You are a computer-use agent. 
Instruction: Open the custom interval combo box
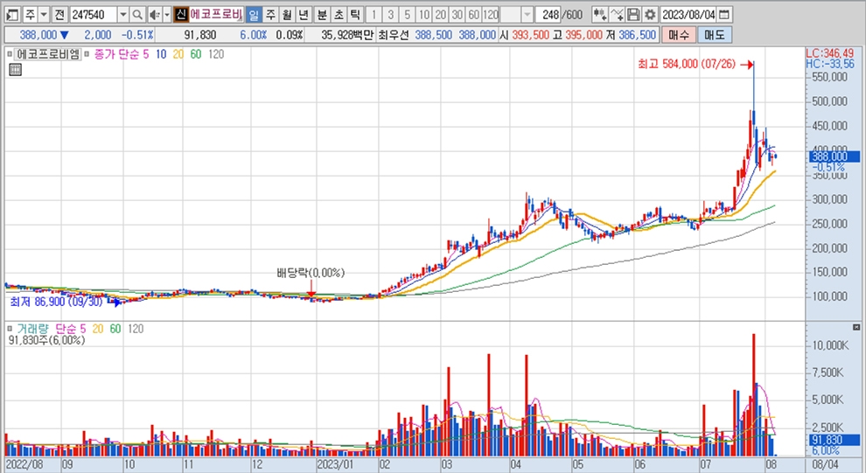coord(517,14)
